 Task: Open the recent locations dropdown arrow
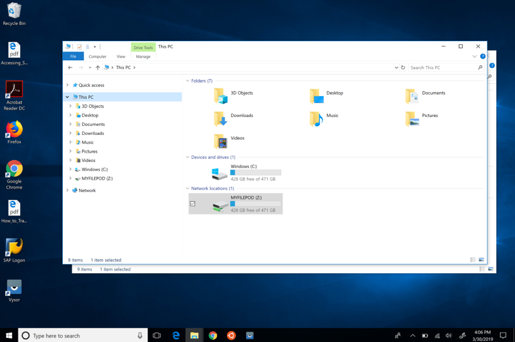[x=90, y=68]
